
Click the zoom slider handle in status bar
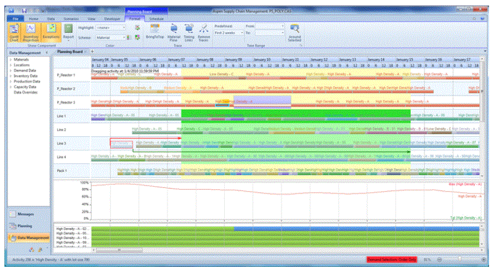pos(460,259)
